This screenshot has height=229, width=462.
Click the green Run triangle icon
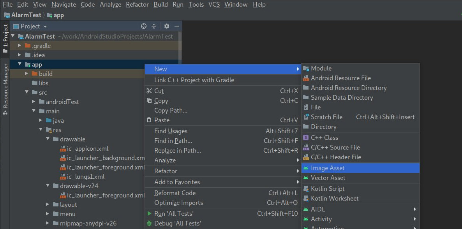coord(149,213)
